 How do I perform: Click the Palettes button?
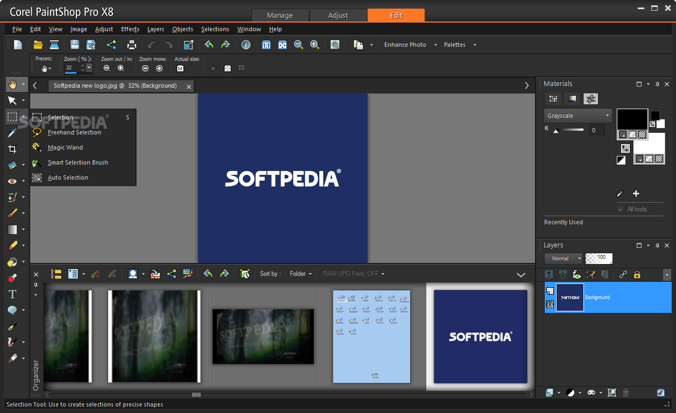point(455,45)
